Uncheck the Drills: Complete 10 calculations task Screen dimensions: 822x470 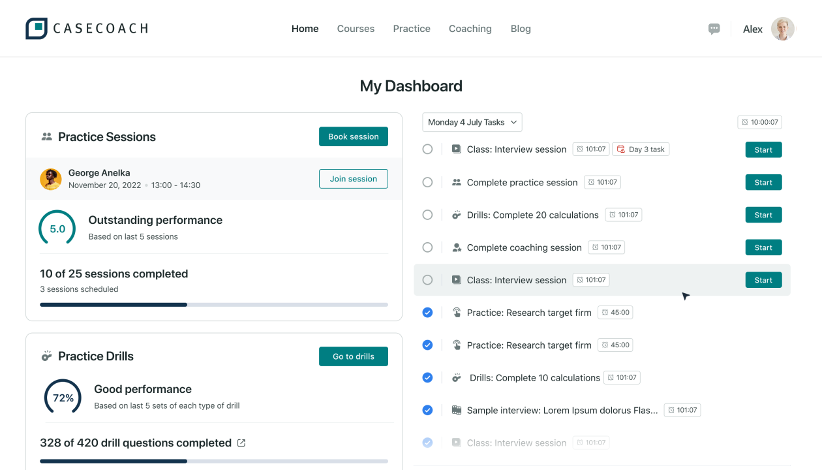(427, 377)
